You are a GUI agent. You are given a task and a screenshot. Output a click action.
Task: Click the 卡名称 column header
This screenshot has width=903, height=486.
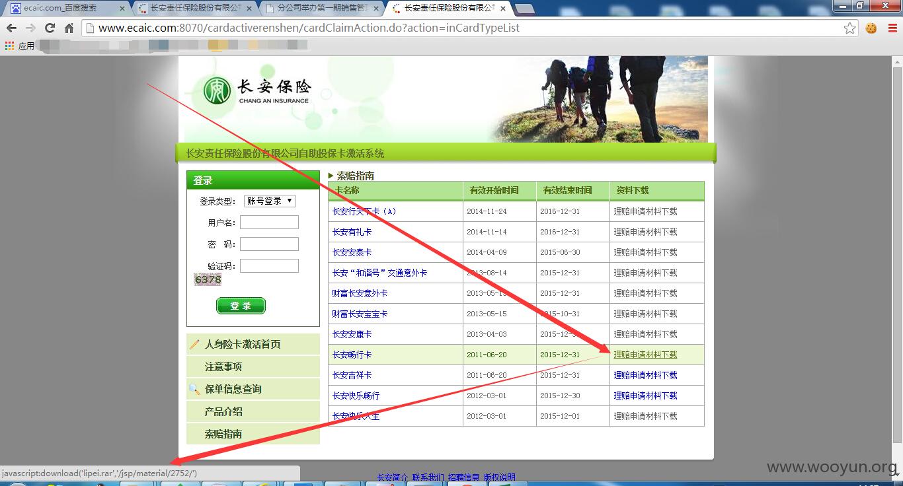tap(346, 190)
